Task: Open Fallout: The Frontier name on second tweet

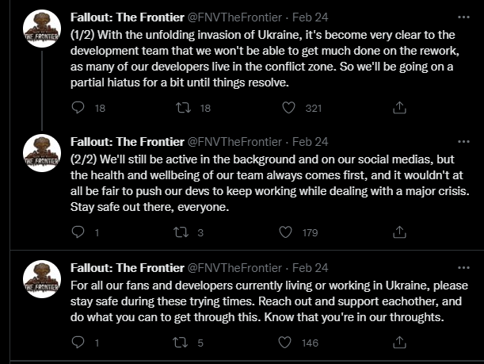Action: coord(128,142)
